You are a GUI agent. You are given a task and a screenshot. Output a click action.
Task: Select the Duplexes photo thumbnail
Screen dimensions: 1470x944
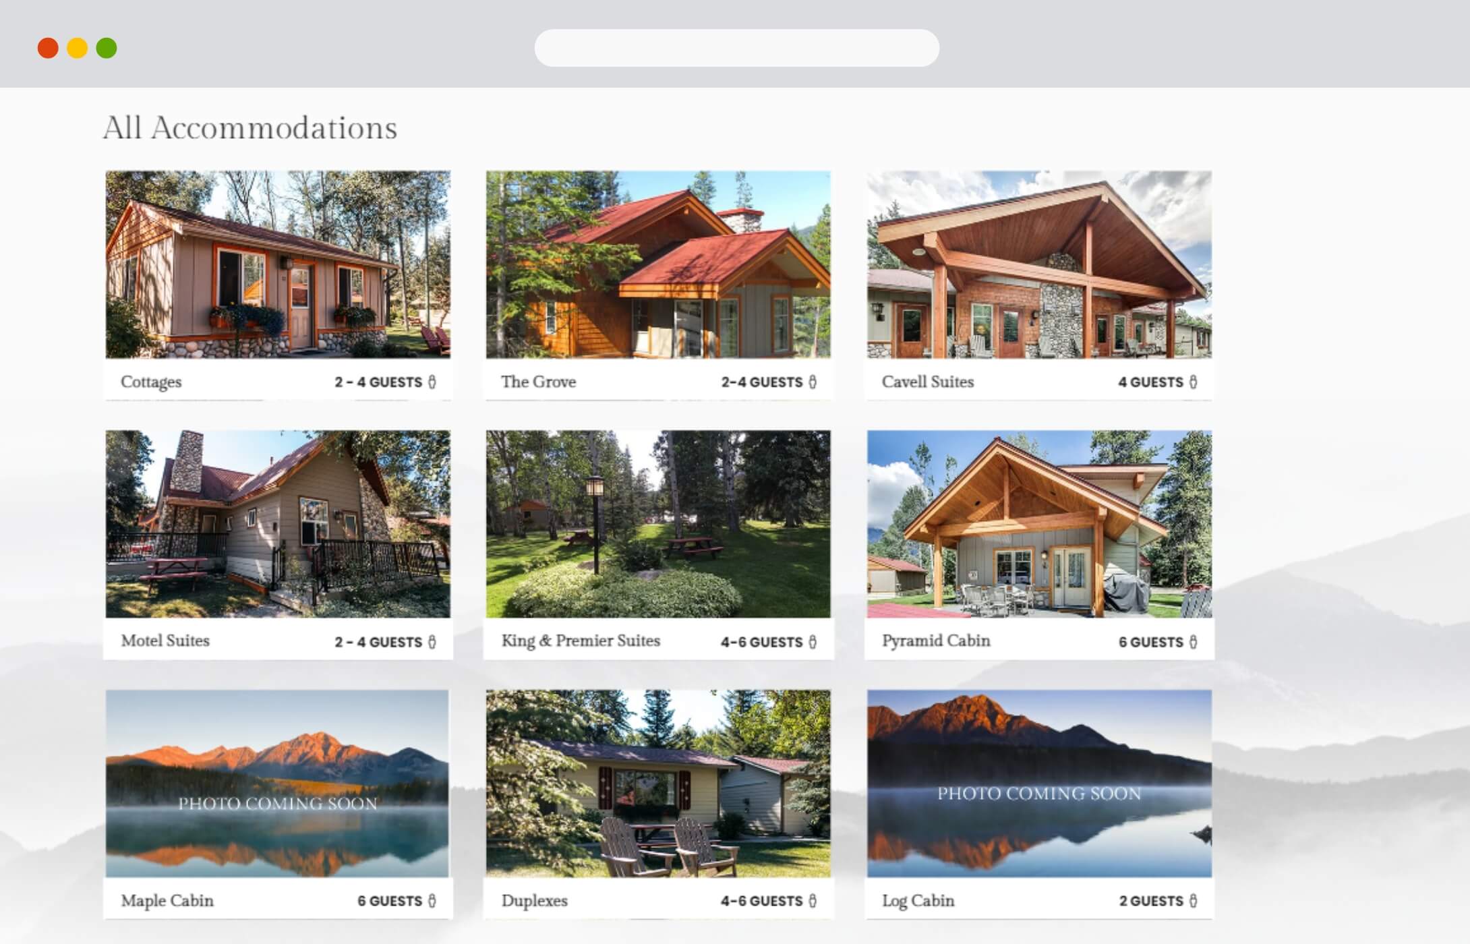(658, 784)
